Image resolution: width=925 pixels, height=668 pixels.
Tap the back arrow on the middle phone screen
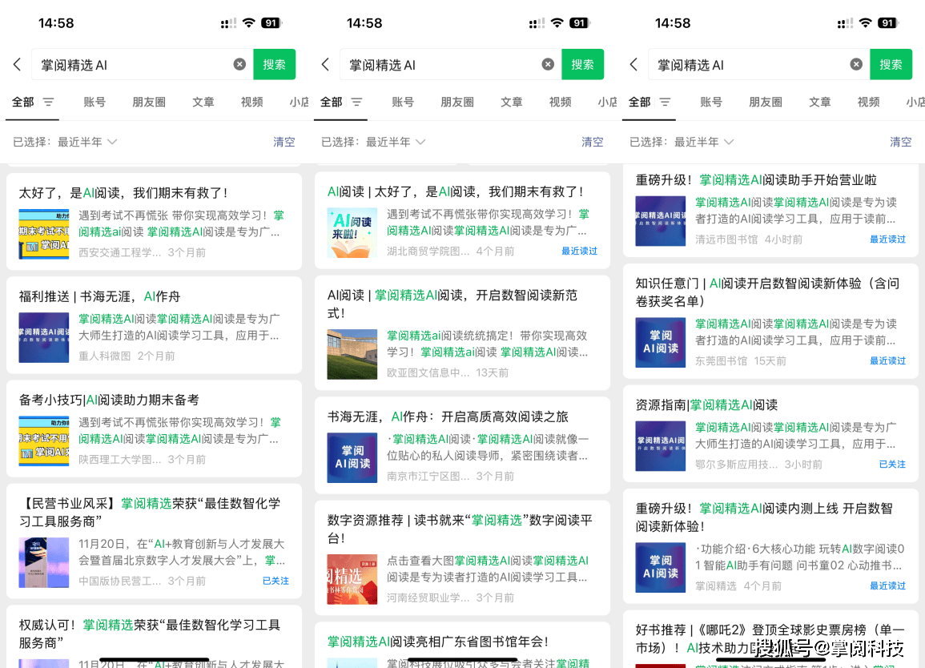coord(325,64)
